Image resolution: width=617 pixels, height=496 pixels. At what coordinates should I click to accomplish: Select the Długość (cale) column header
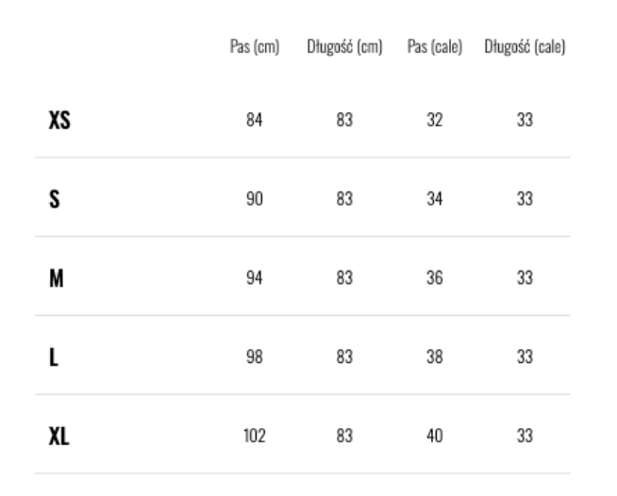point(525,46)
